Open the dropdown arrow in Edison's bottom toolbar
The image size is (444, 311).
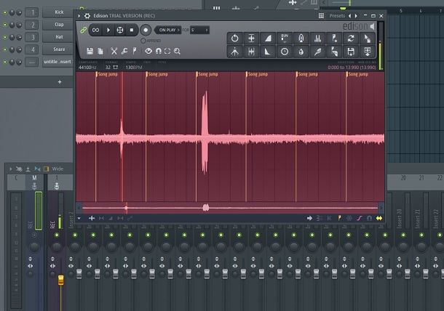tap(79, 218)
